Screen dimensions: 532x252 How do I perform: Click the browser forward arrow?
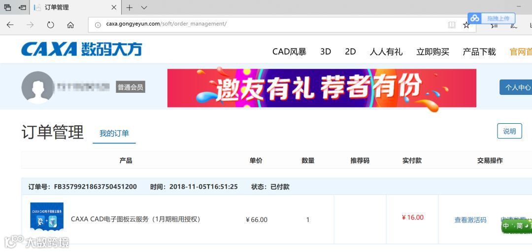30,25
